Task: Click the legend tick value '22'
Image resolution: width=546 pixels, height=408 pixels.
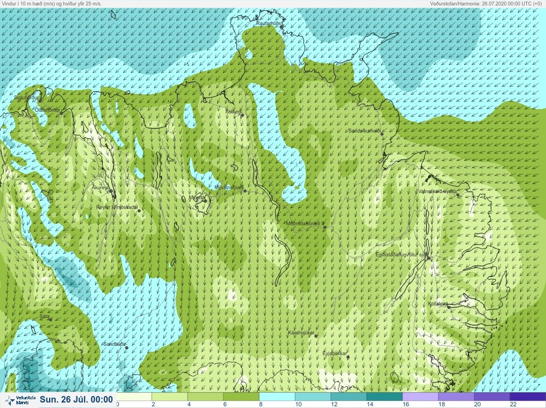Action: tap(514, 404)
